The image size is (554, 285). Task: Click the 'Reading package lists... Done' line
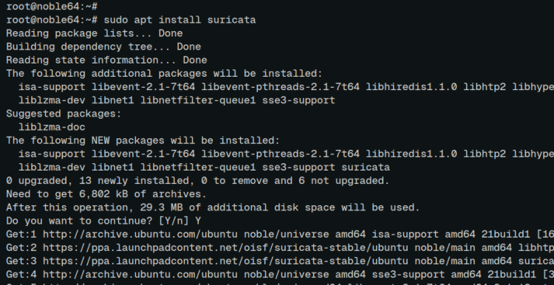tap(95, 33)
